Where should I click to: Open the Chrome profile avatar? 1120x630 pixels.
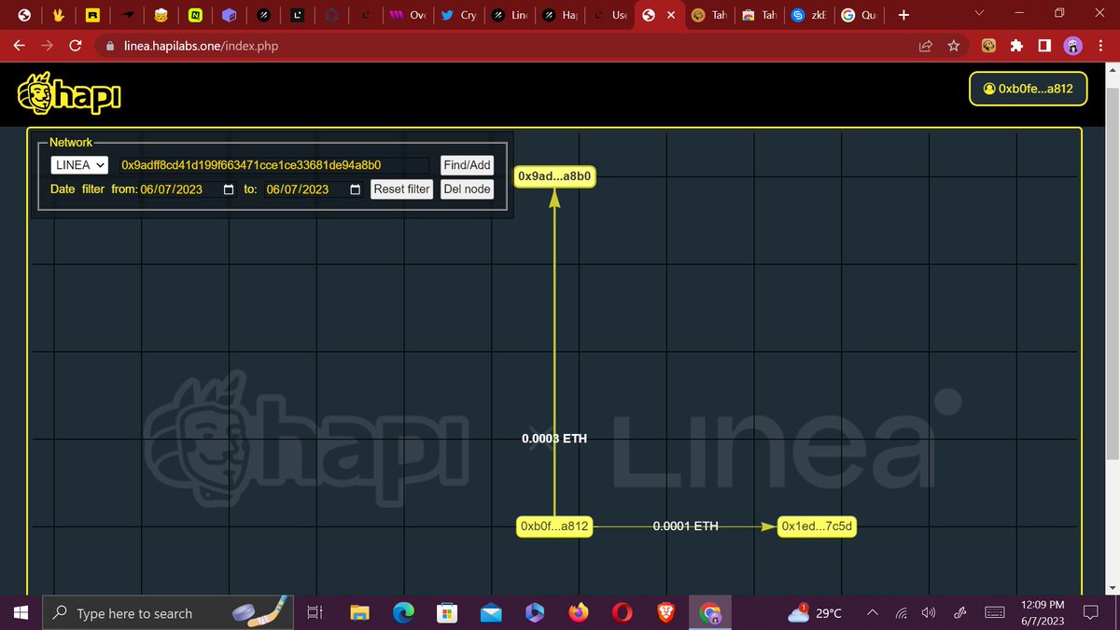[1073, 45]
